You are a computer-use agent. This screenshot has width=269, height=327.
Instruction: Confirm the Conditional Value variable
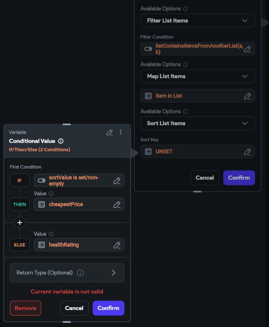click(108, 308)
